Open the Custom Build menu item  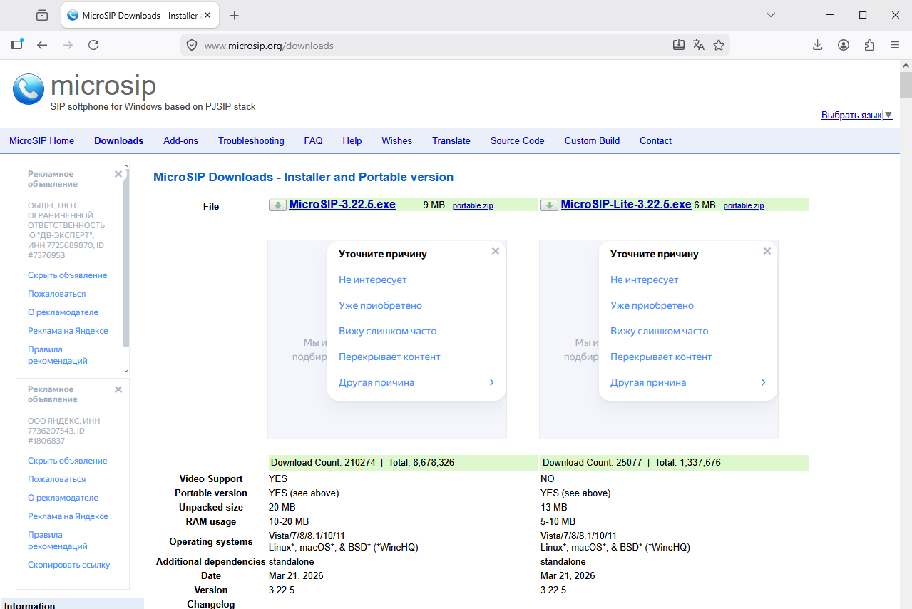point(592,140)
